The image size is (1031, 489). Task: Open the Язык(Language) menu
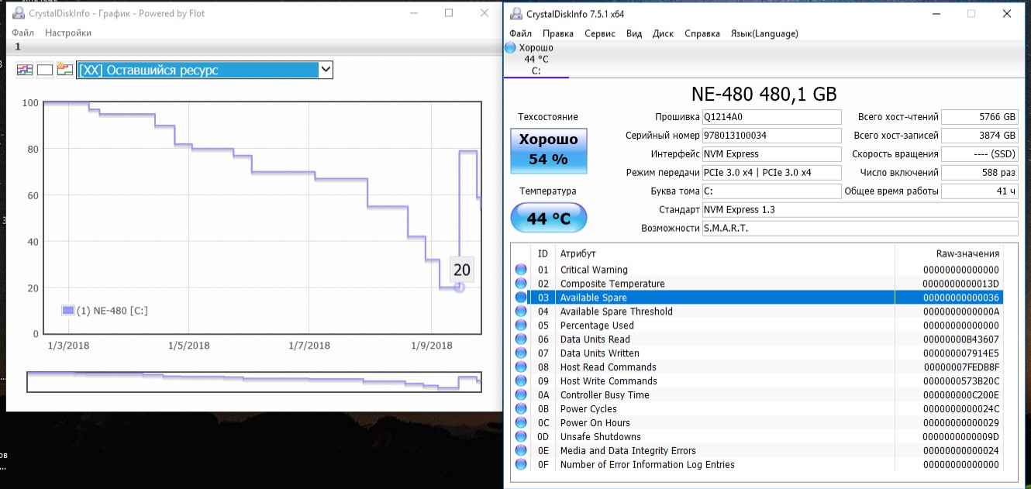pyautogui.click(x=764, y=33)
